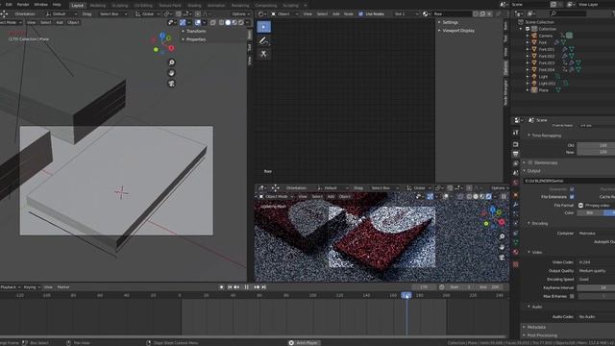Image resolution: width=615 pixels, height=346 pixels.
Task: Click the Camera object icon in outliner
Action: 534,36
